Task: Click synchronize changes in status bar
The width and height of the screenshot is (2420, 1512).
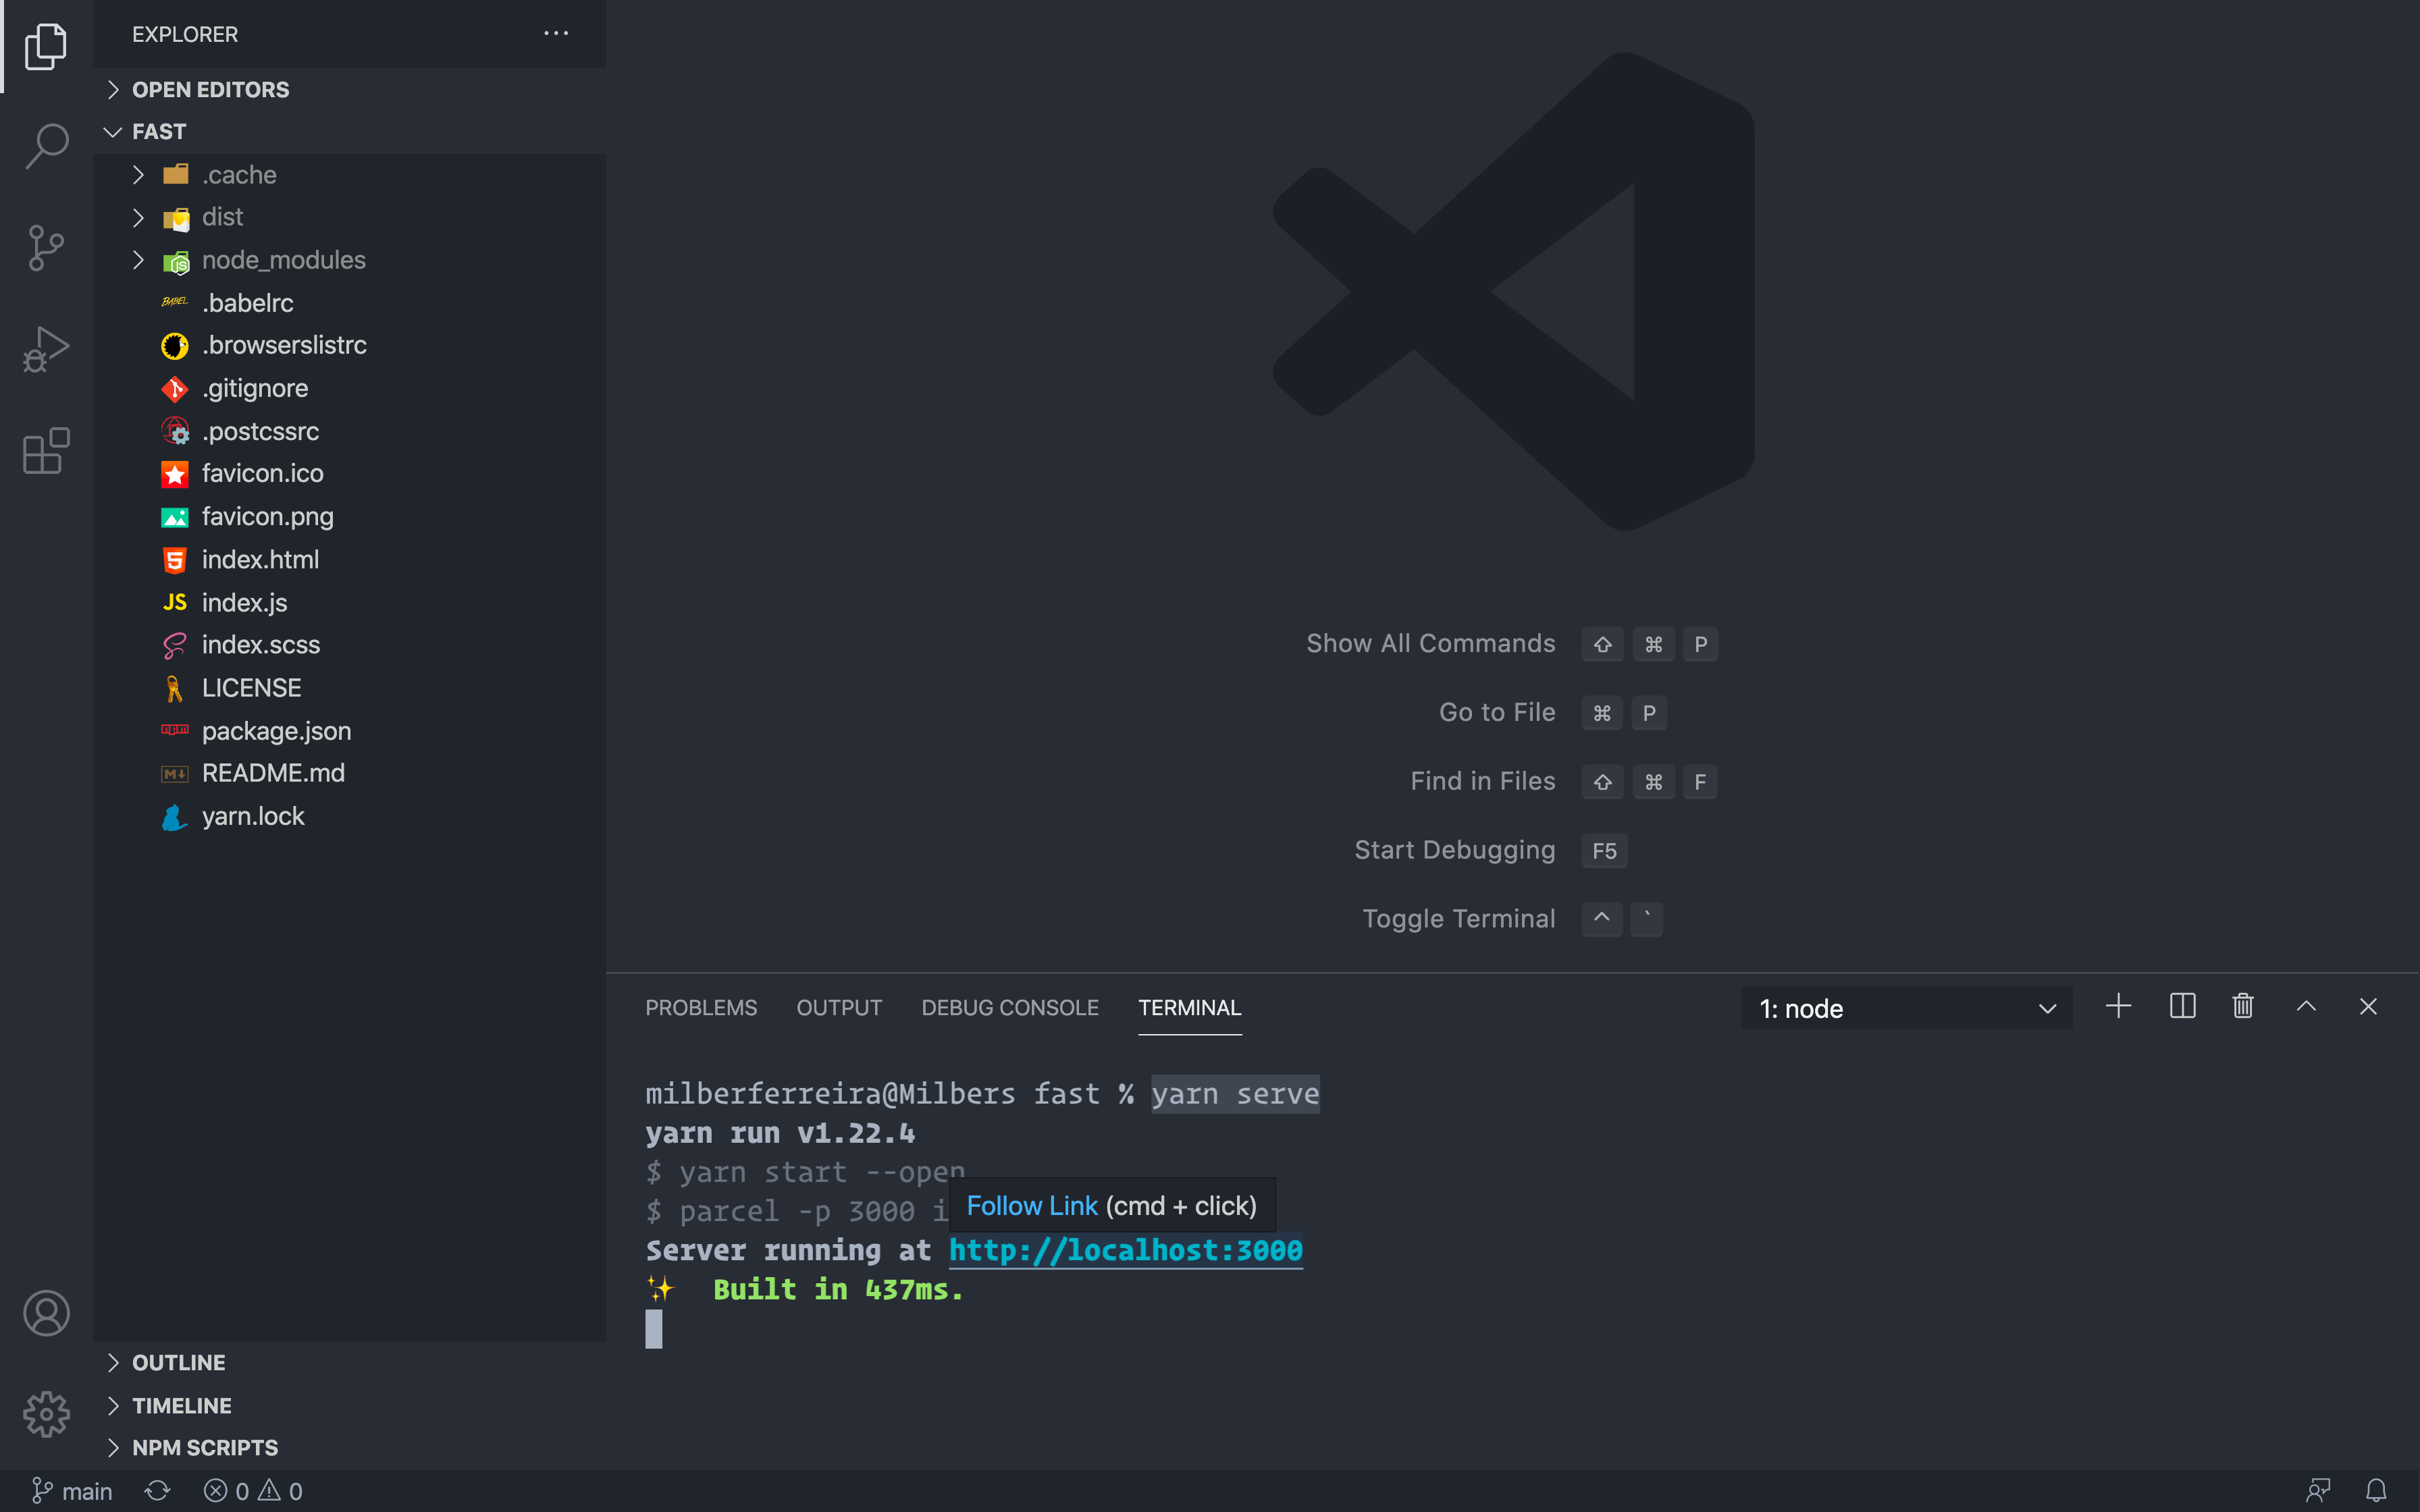Action: coord(157,1491)
